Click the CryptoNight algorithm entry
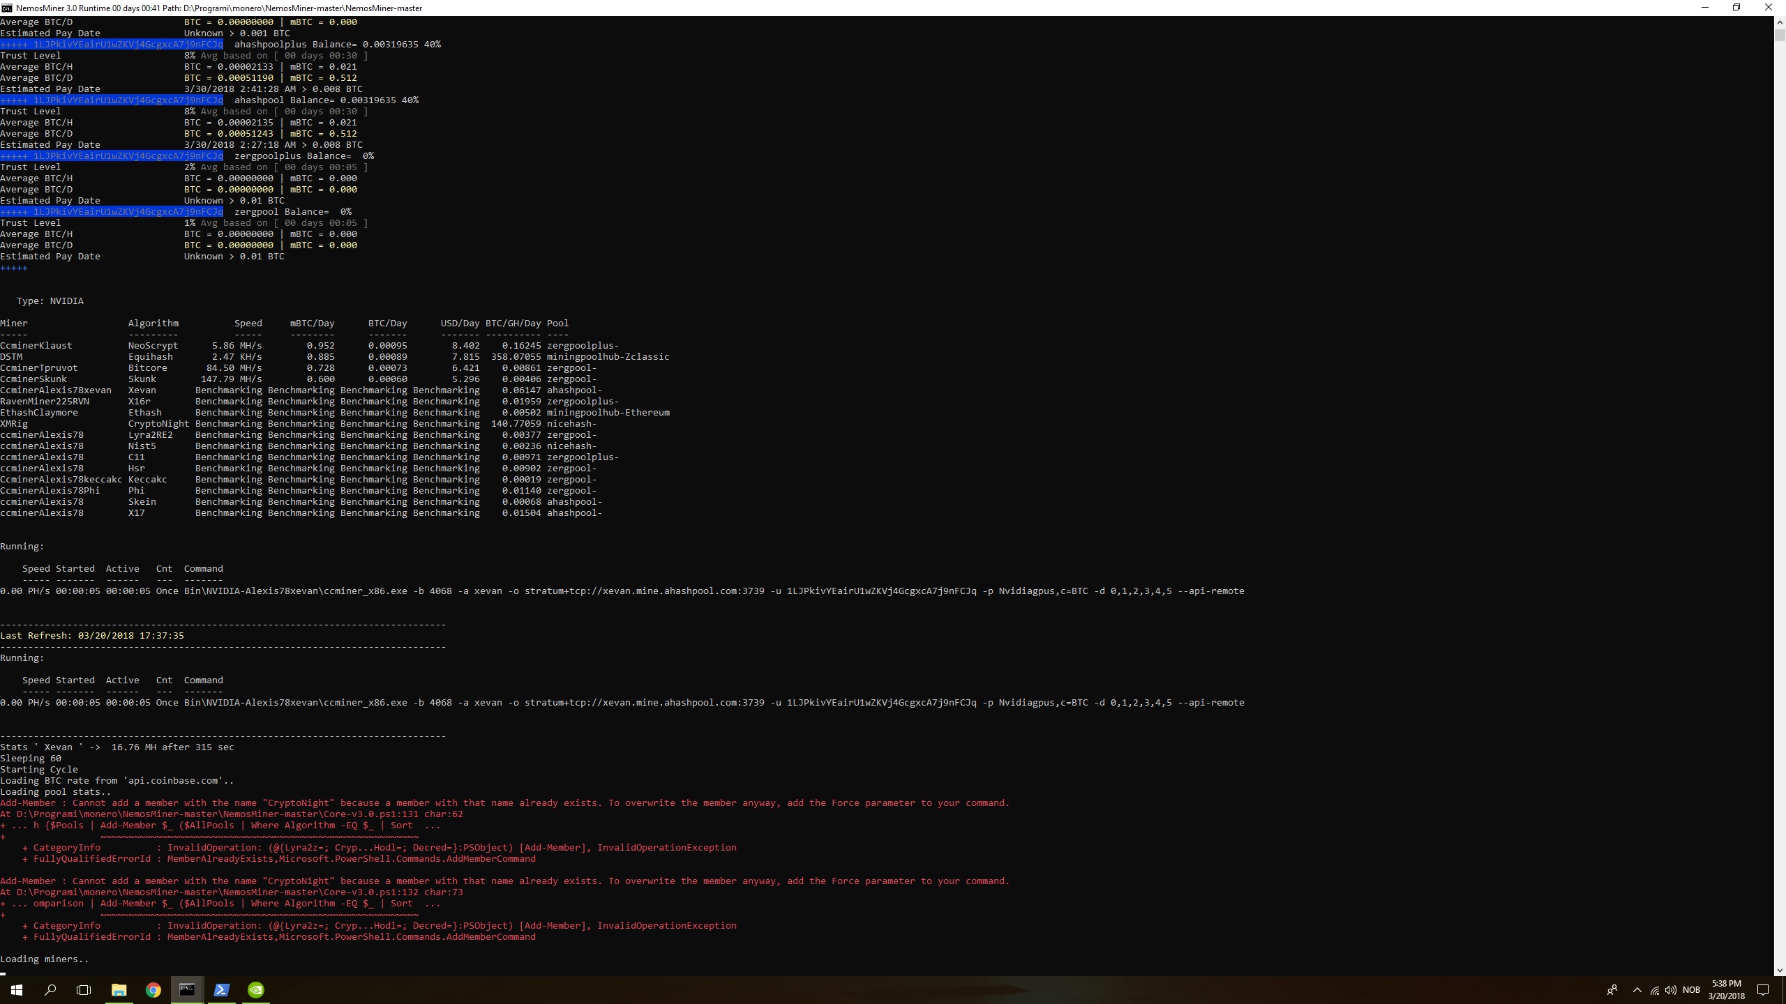Viewport: 1786px width, 1004px height. click(x=159, y=423)
